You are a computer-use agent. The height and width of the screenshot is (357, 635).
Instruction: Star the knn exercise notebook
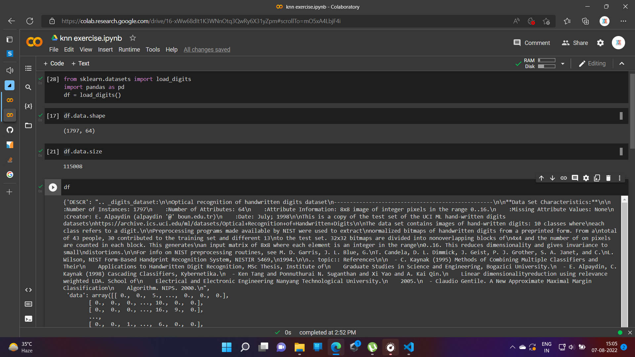(133, 38)
